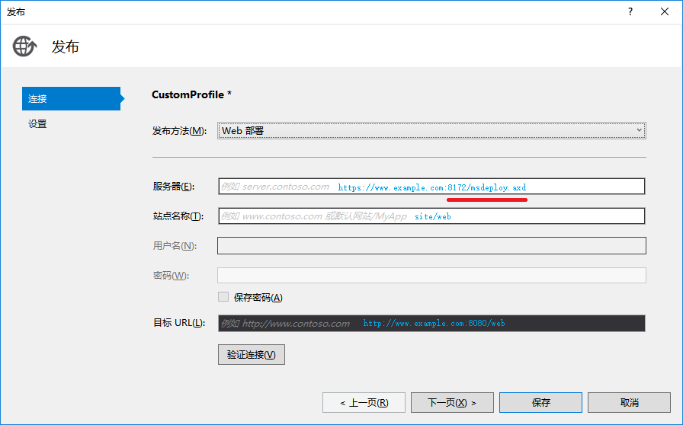
Task: Switch to the 设置 tab
Action: tap(37, 123)
